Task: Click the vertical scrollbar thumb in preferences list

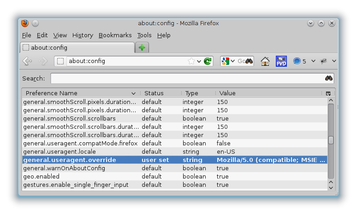Action: click(330, 140)
